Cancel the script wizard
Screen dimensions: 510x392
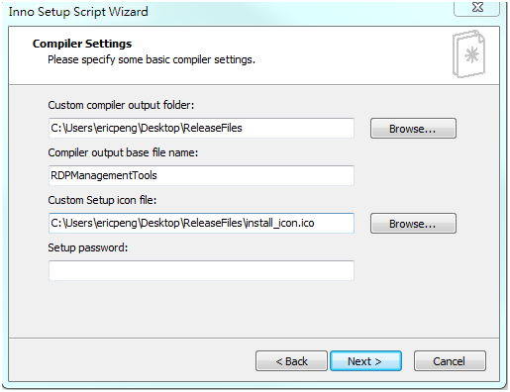tap(450, 361)
